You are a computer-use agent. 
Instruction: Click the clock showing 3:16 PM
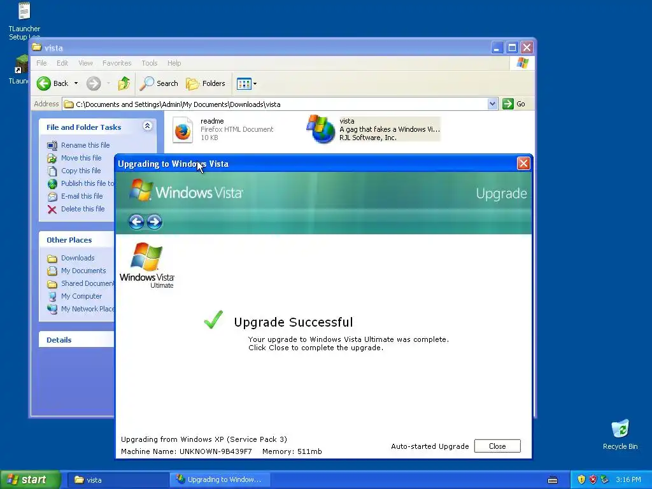coord(628,480)
